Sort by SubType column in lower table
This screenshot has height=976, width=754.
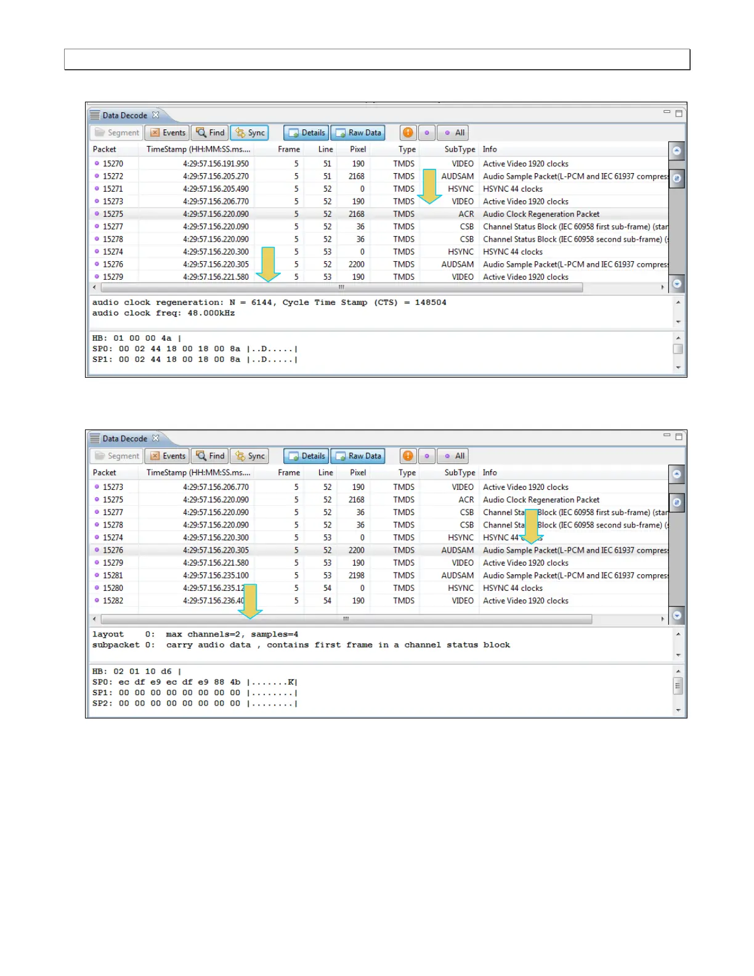[x=460, y=473]
